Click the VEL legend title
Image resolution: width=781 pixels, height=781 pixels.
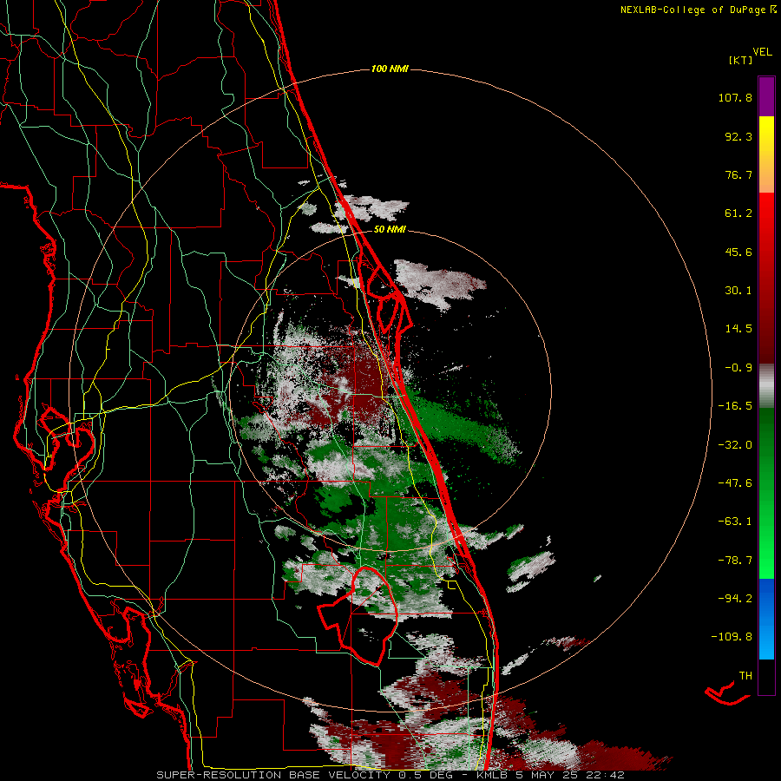pyautogui.click(x=762, y=52)
